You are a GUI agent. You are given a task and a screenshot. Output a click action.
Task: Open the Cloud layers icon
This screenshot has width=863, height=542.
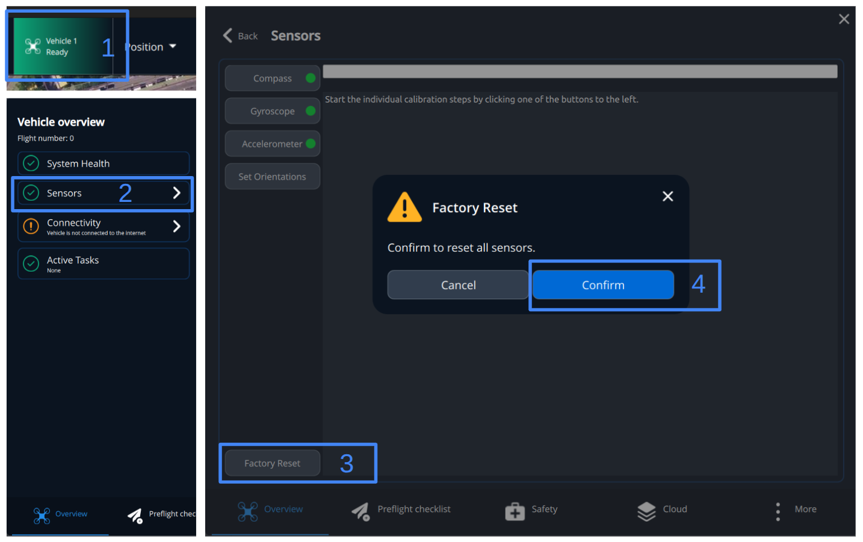pyautogui.click(x=646, y=511)
